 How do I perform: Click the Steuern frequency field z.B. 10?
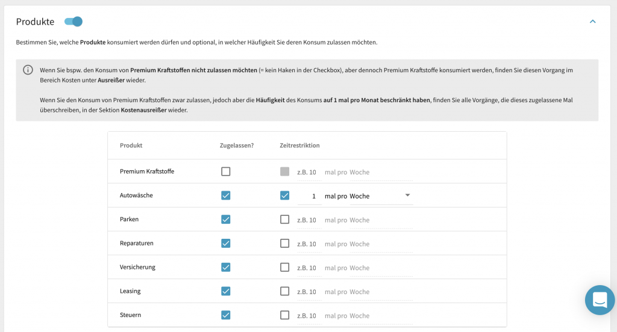tap(309, 316)
